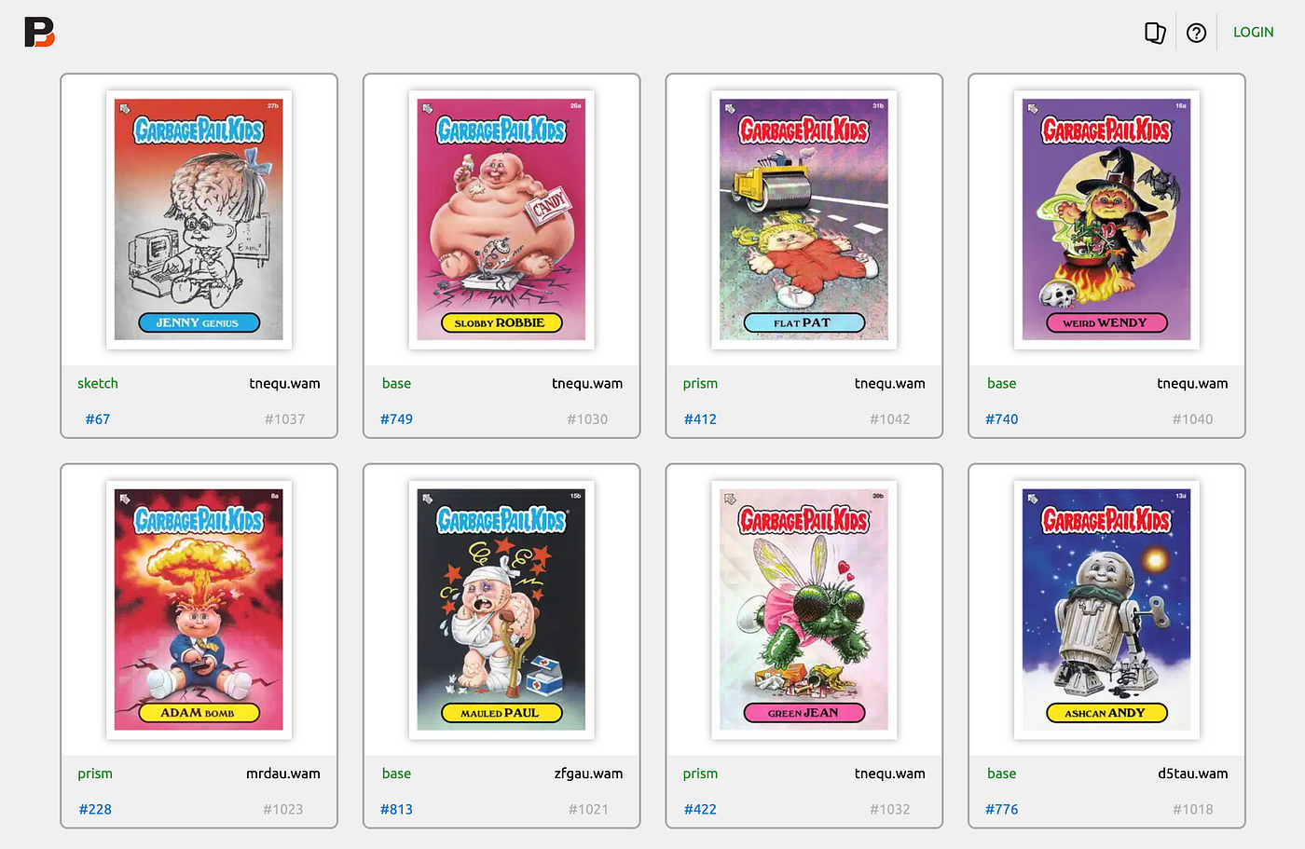Open owner mrdau.wam on Adam Bomb
The width and height of the screenshot is (1305, 849).
283,774
